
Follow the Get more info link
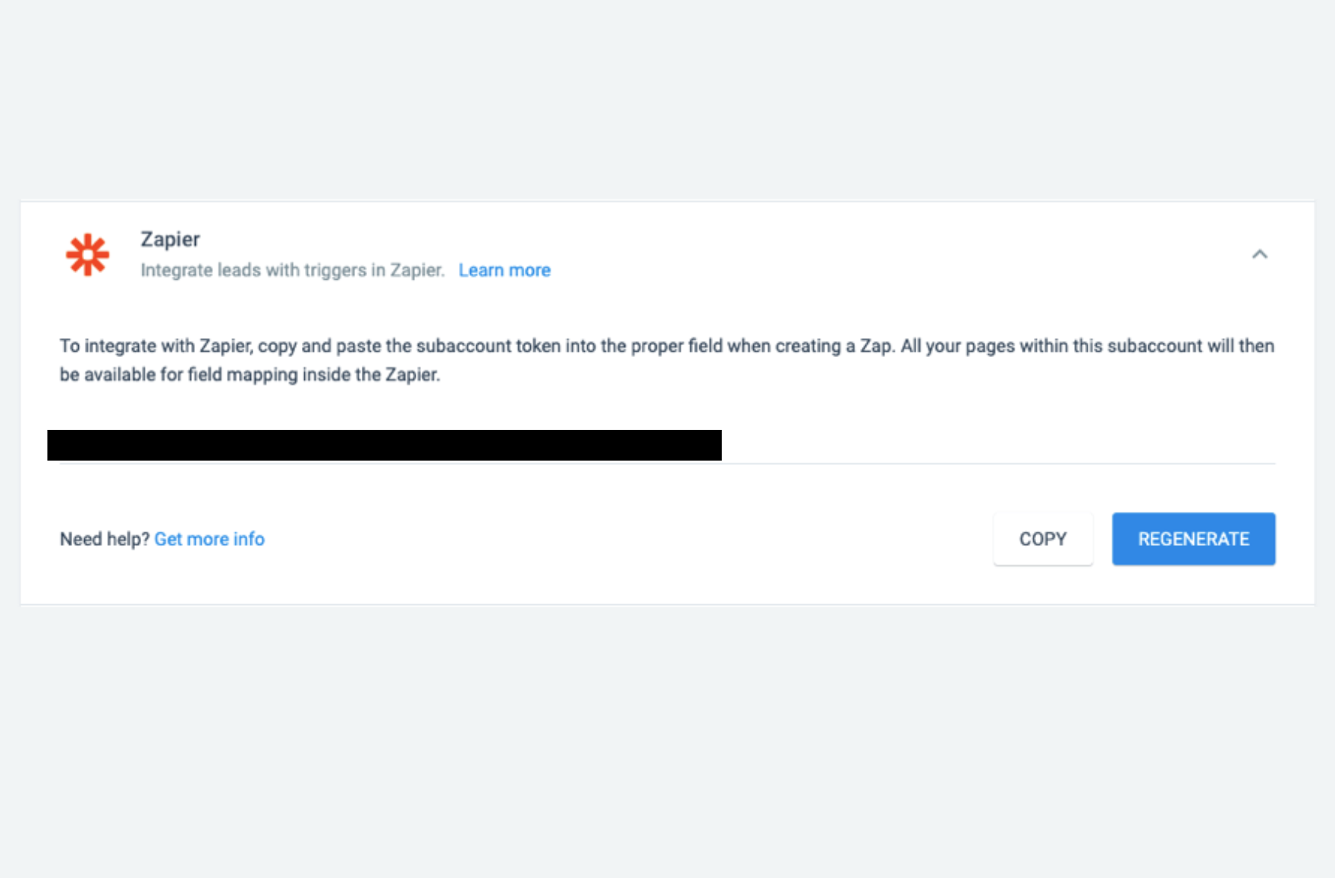pyautogui.click(x=209, y=539)
